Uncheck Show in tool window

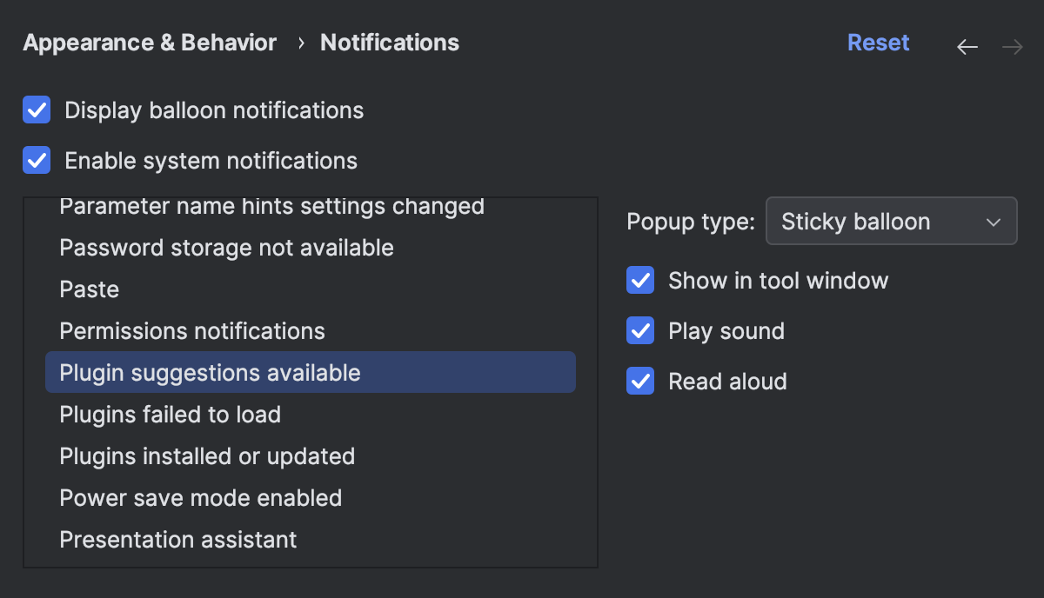click(x=639, y=280)
